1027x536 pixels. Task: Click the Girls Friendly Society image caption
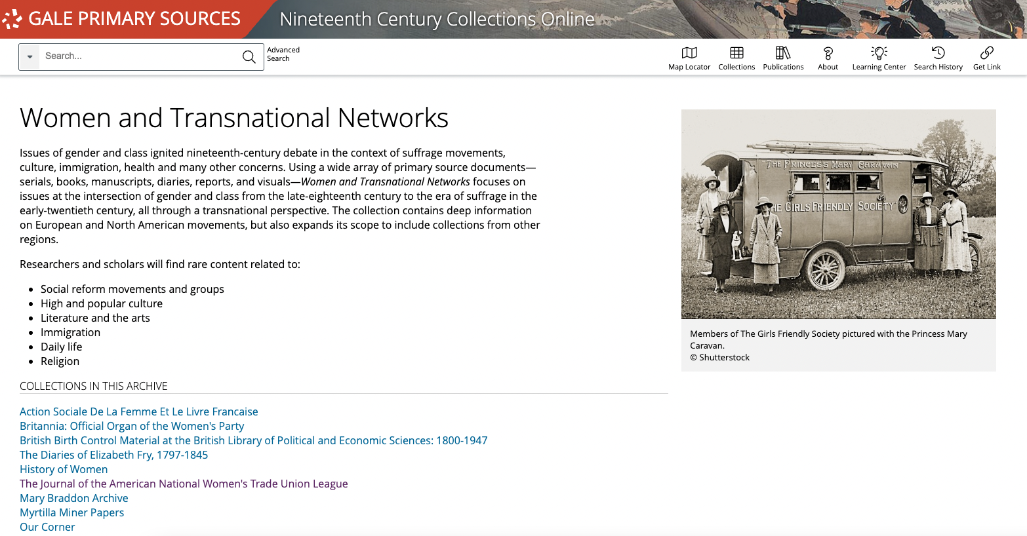click(828, 339)
